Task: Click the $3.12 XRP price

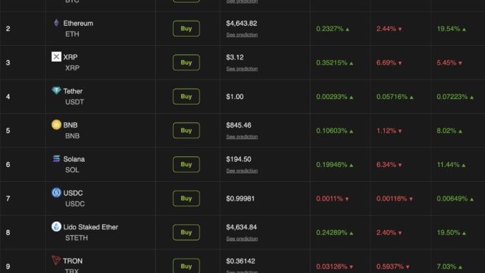Action: pos(235,57)
